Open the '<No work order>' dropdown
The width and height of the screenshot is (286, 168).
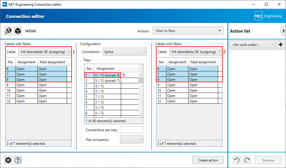252,44
